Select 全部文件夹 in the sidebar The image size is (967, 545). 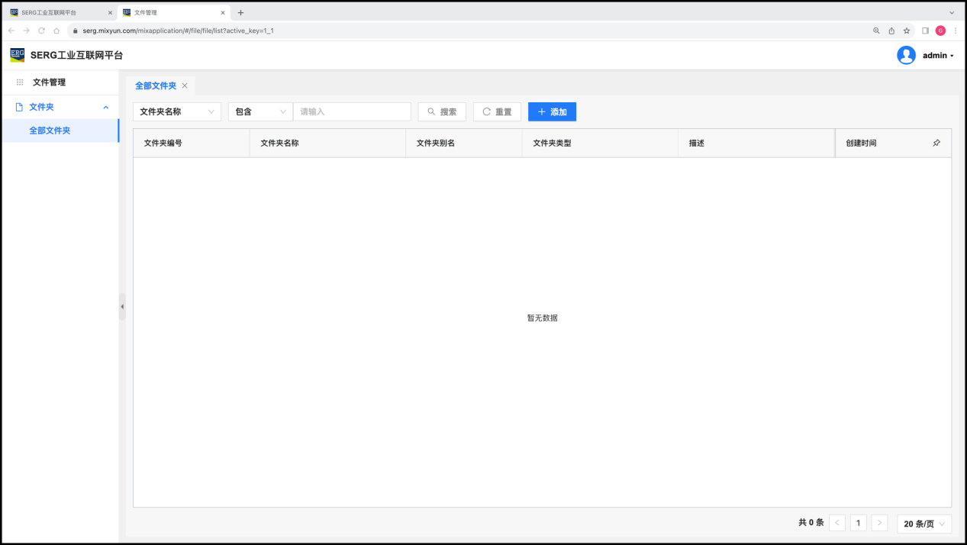point(50,131)
